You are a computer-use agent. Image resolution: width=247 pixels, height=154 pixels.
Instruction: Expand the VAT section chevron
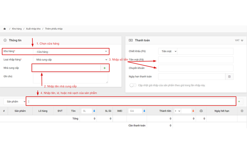coord(242,40)
